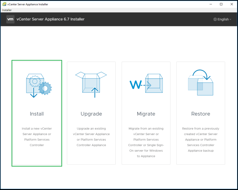Select the Install heading text
The height and width of the screenshot is (190, 238).
37,114
